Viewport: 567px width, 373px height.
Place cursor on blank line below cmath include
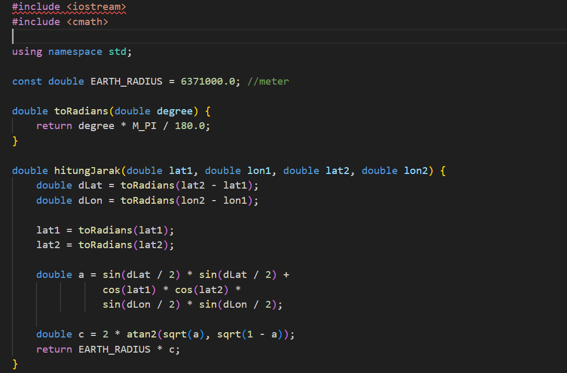[157, 36]
